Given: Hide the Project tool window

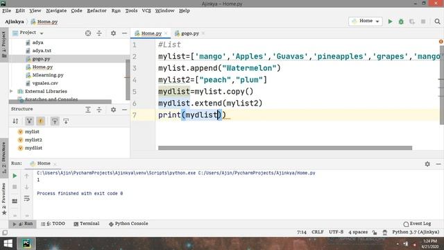Looking at the screenshot, I should (x=124, y=33).
